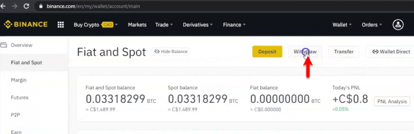Click the Wallet Direct link icon
This screenshot has height=134, width=414.
[375, 52]
